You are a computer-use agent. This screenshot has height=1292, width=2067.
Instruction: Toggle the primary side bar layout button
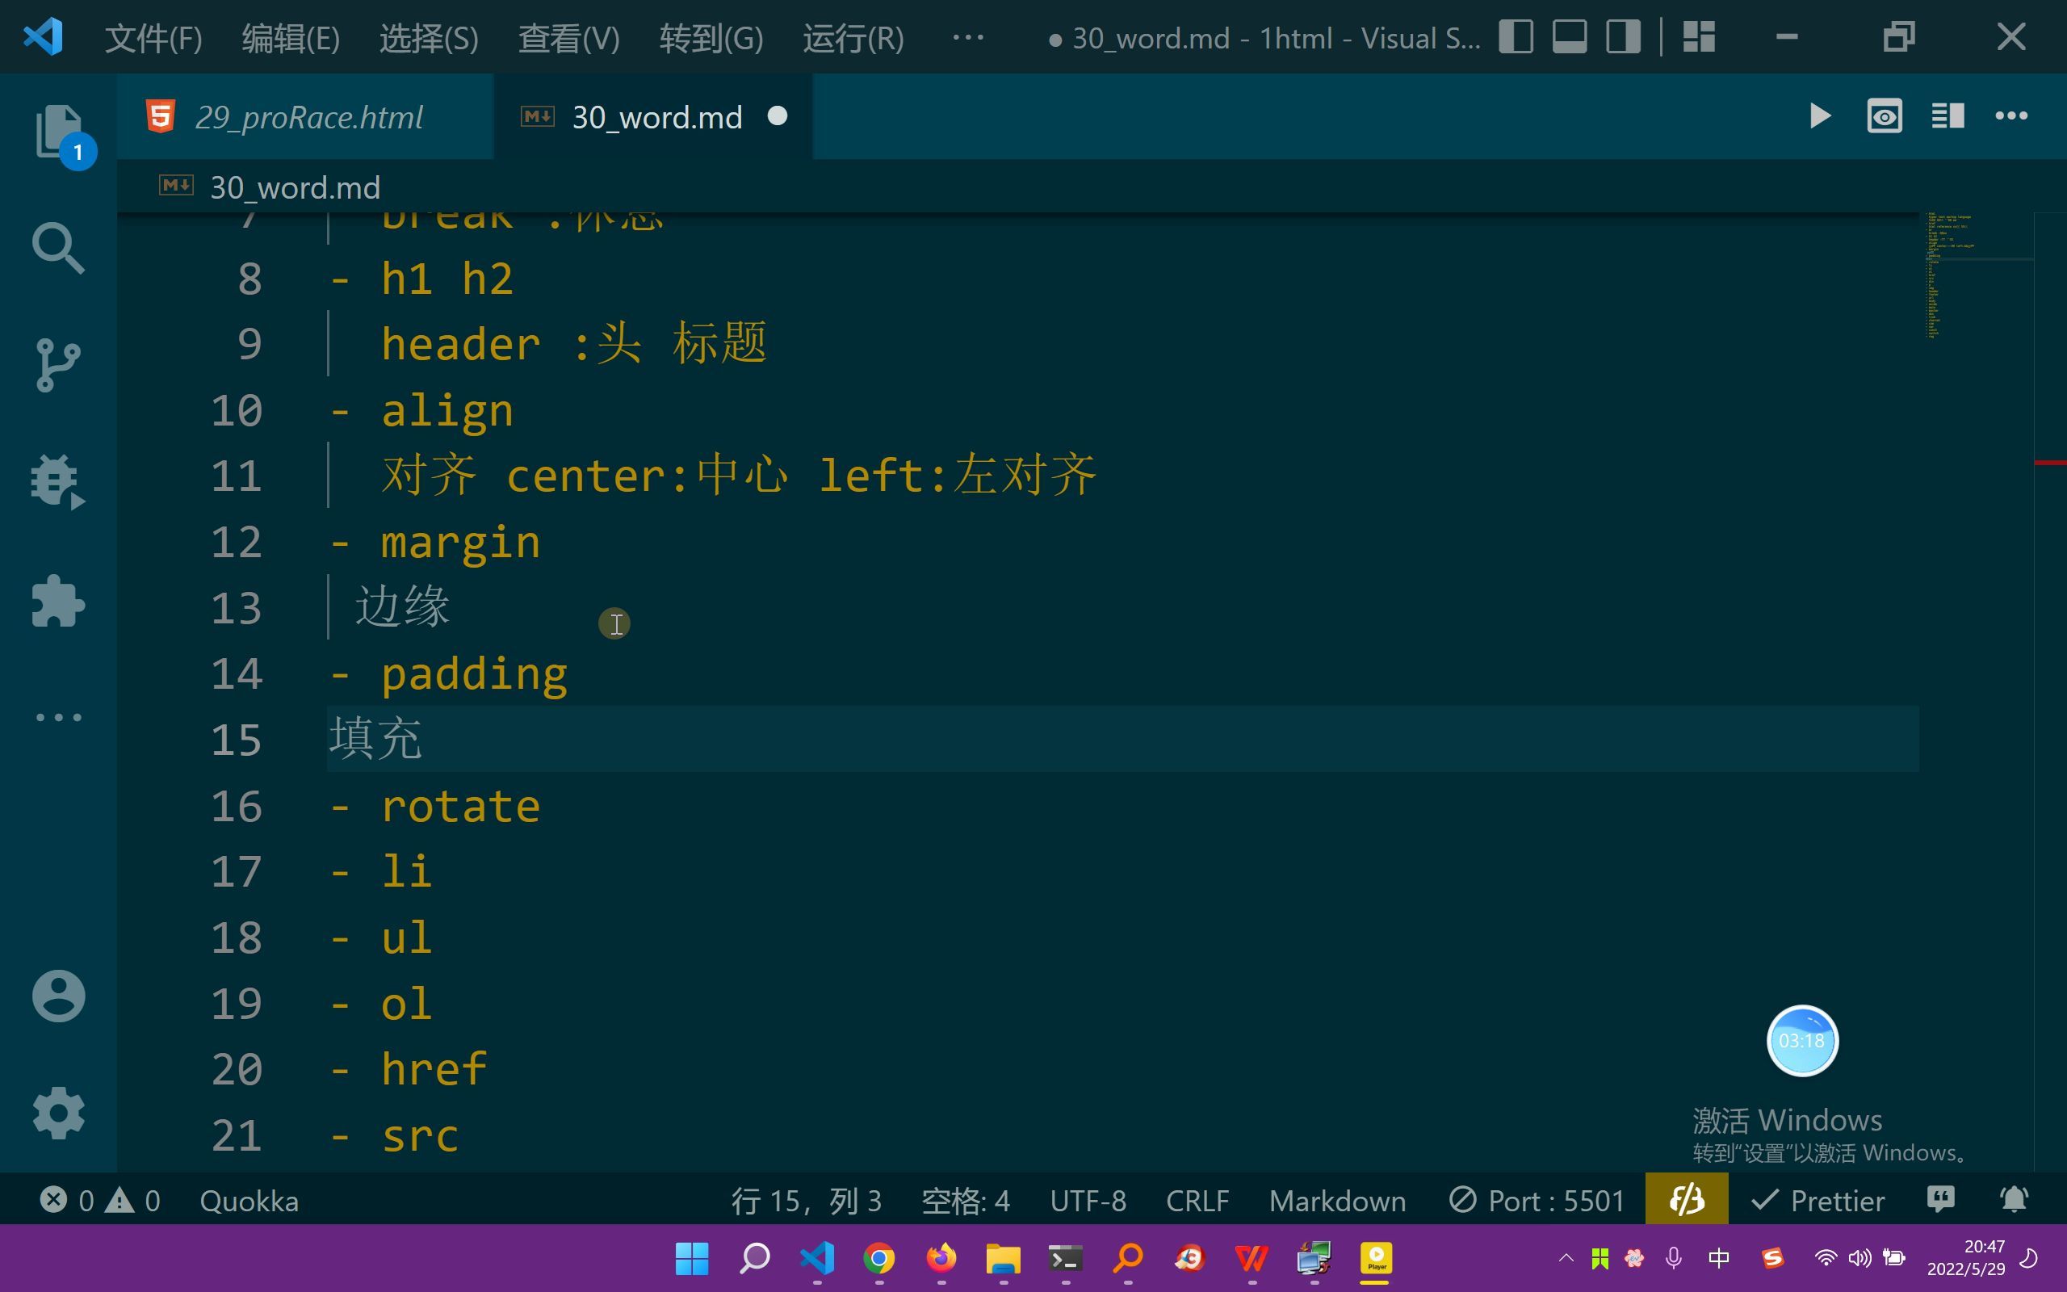1516,38
